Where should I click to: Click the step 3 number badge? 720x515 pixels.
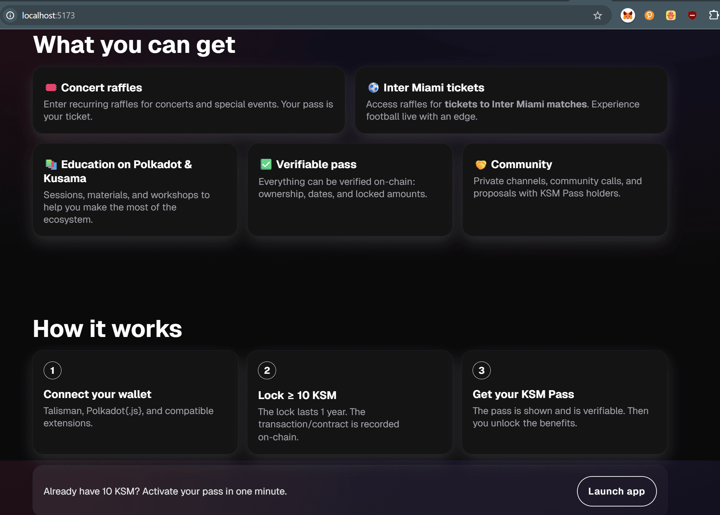point(481,370)
